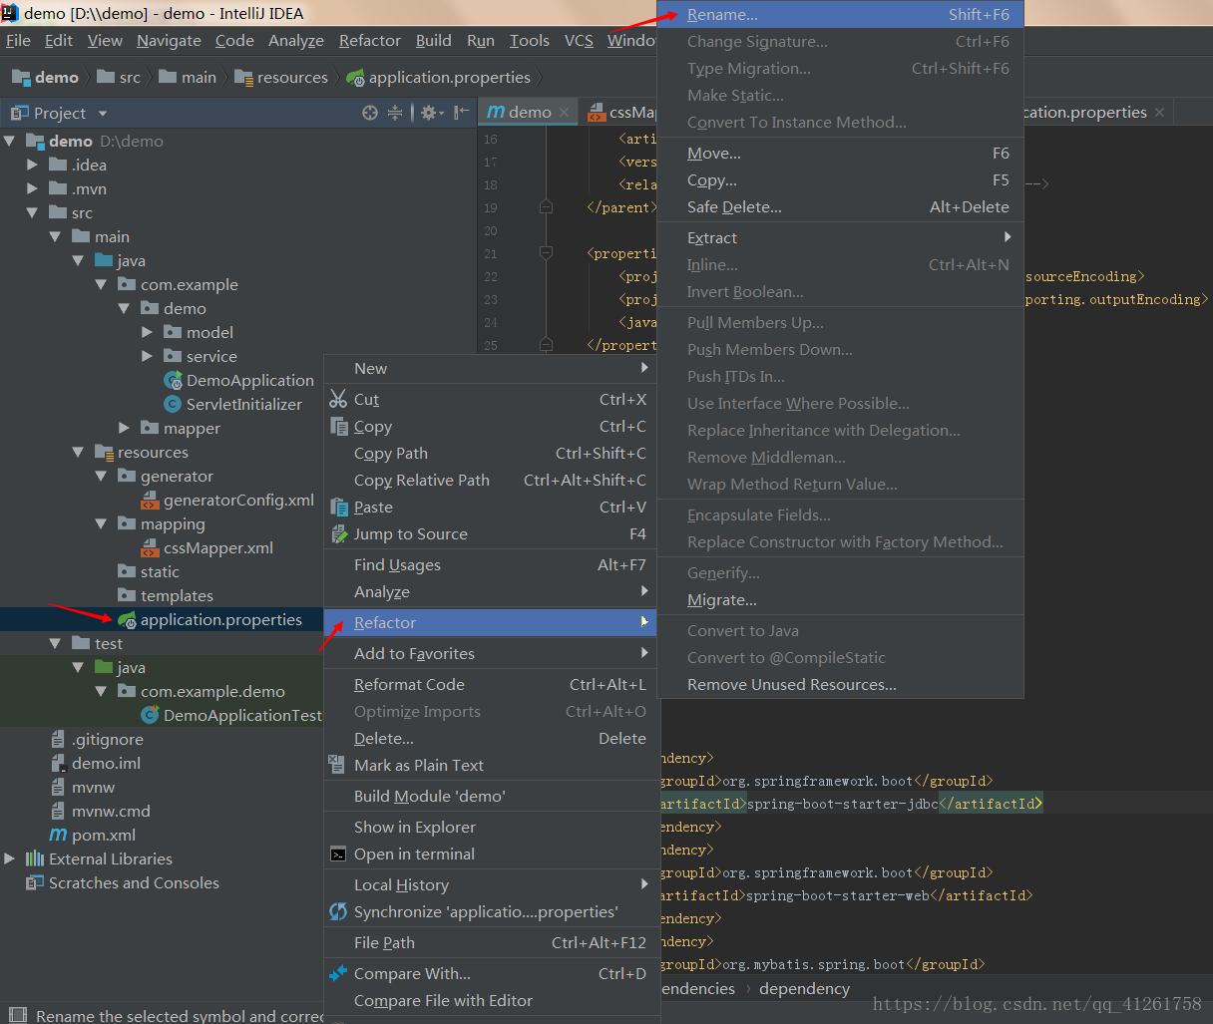This screenshot has width=1213, height=1024.
Task: Click the External Libraries icon
Action: click(35, 858)
